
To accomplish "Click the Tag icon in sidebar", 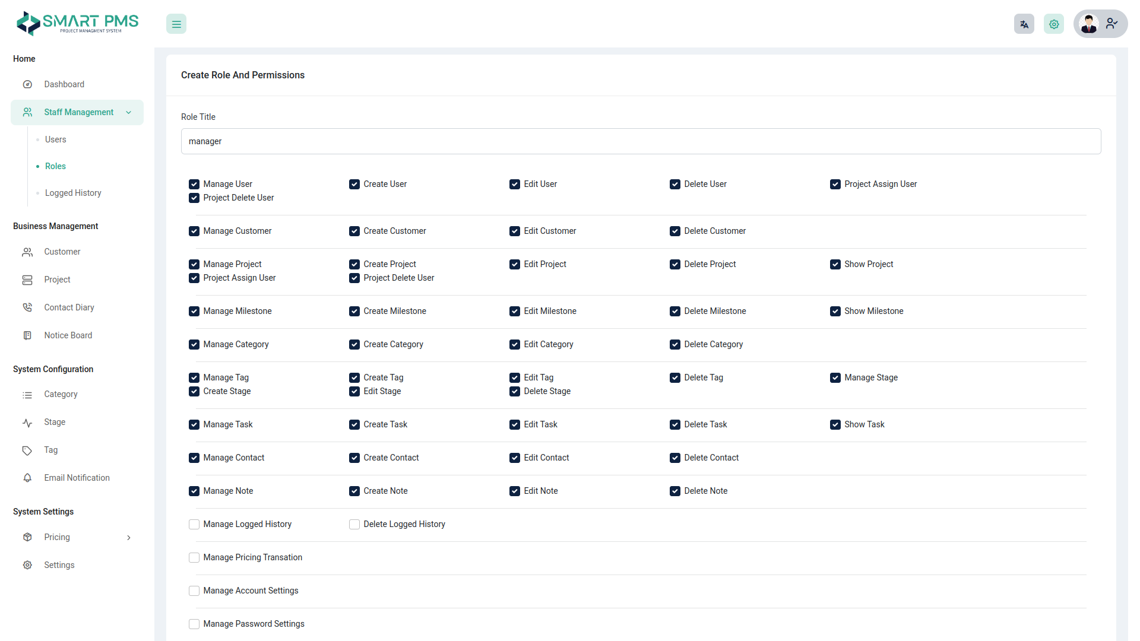I will click(x=27, y=450).
